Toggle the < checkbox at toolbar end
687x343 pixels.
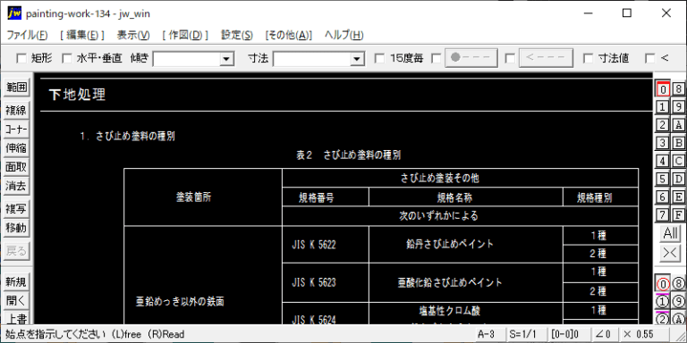[650, 58]
